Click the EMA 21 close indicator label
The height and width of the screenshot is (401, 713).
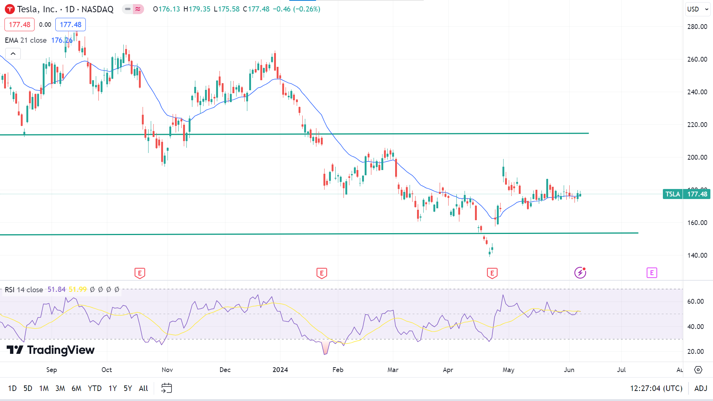point(26,40)
